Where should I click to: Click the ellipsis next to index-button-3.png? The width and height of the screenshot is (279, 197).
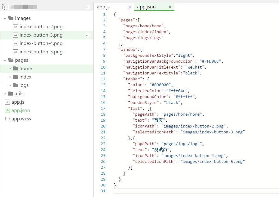[88, 35]
